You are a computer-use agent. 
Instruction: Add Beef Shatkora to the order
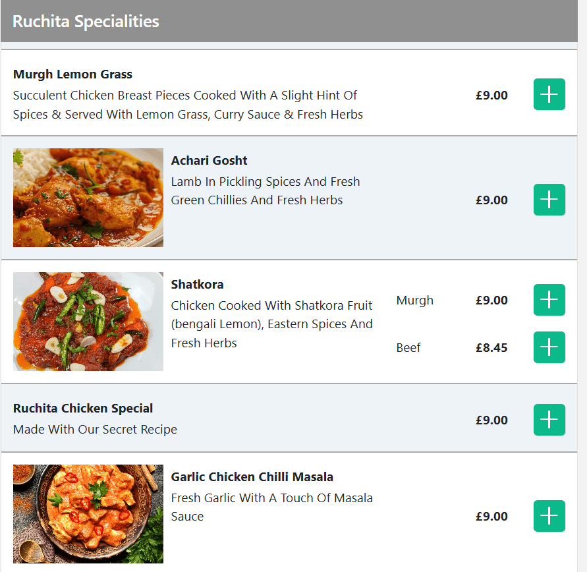click(549, 347)
